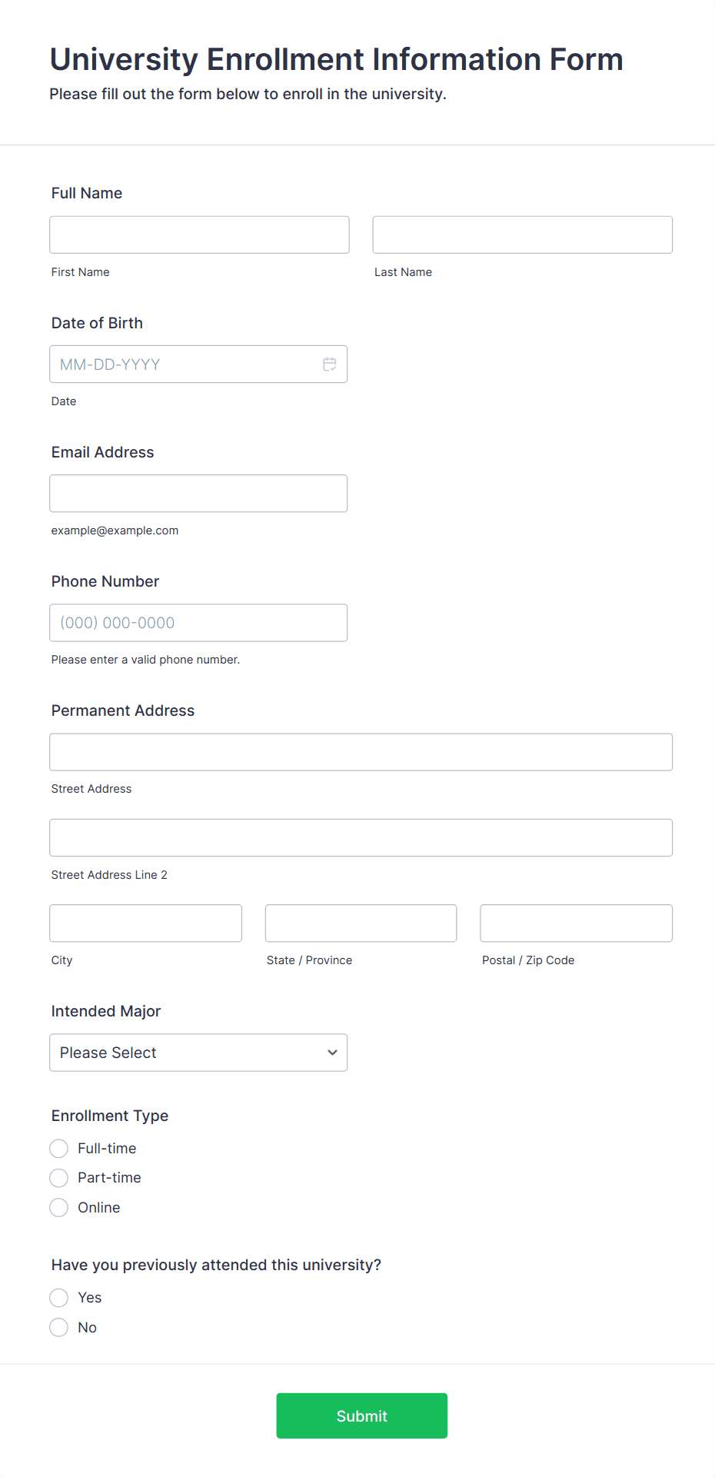
Task: Click the First Name input field
Action: pos(199,235)
